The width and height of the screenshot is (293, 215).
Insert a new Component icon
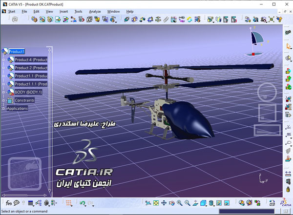[x=34, y=19]
